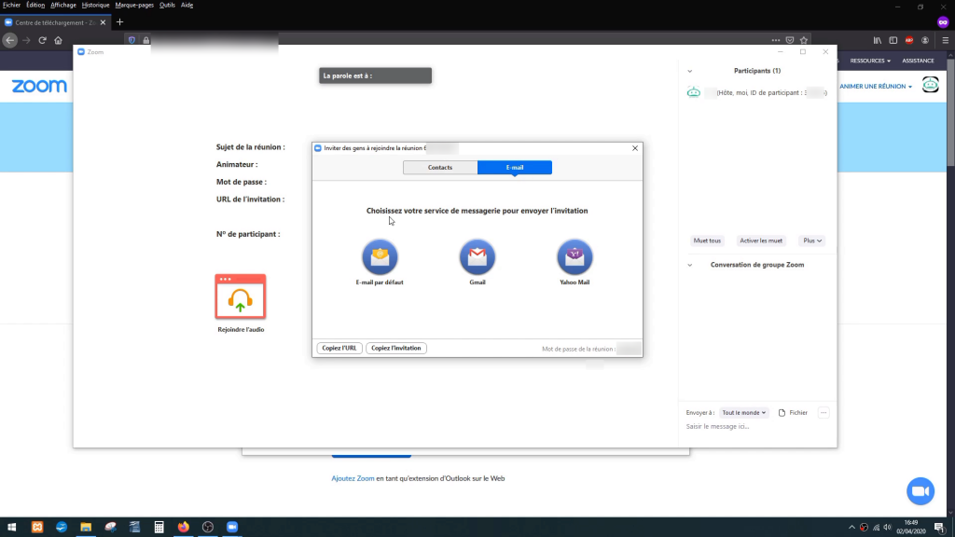Image resolution: width=955 pixels, height=537 pixels.
Task: Show hidden system tray icons
Action: pyautogui.click(x=851, y=528)
